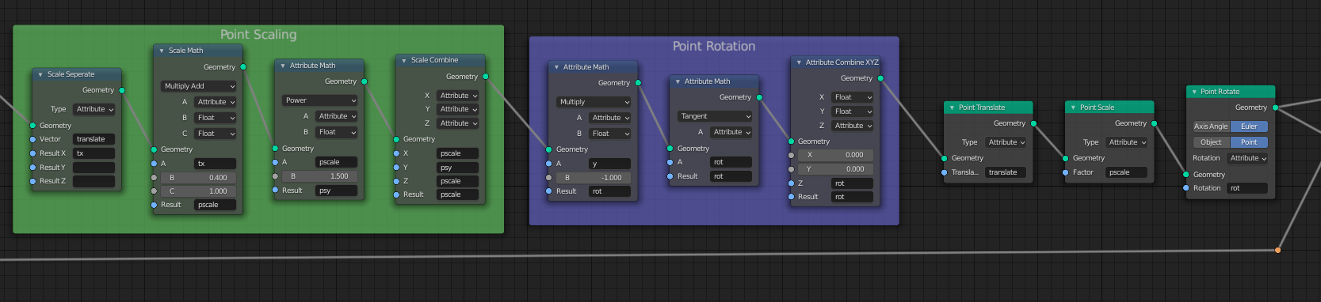Adjust Scale Math C value 1.000
Viewport: 1321px width, 302px height.
(x=199, y=191)
